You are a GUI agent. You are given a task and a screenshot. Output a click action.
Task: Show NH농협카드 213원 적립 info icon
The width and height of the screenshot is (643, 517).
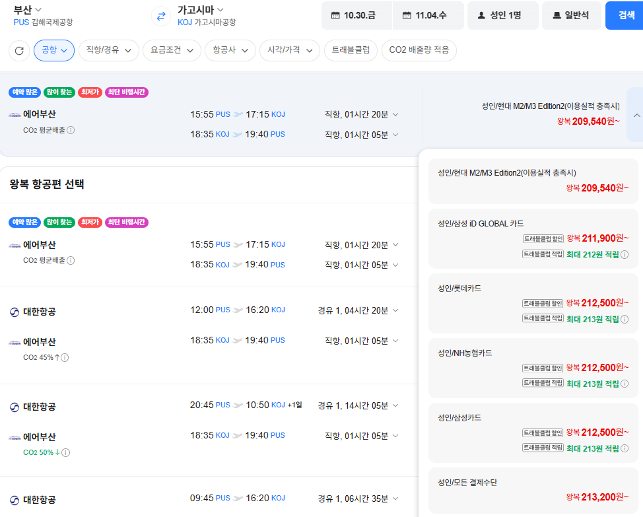click(x=625, y=384)
